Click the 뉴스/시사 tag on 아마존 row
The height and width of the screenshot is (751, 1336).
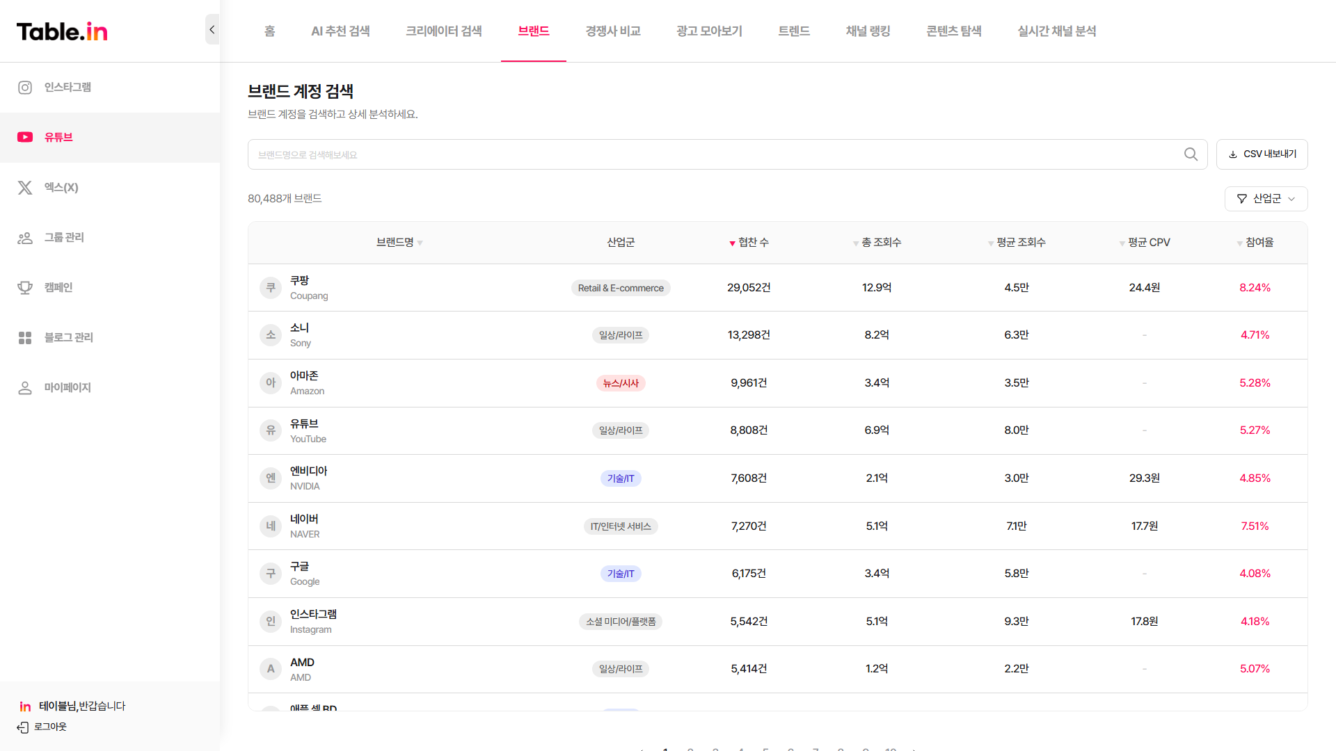click(x=621, y=383)
